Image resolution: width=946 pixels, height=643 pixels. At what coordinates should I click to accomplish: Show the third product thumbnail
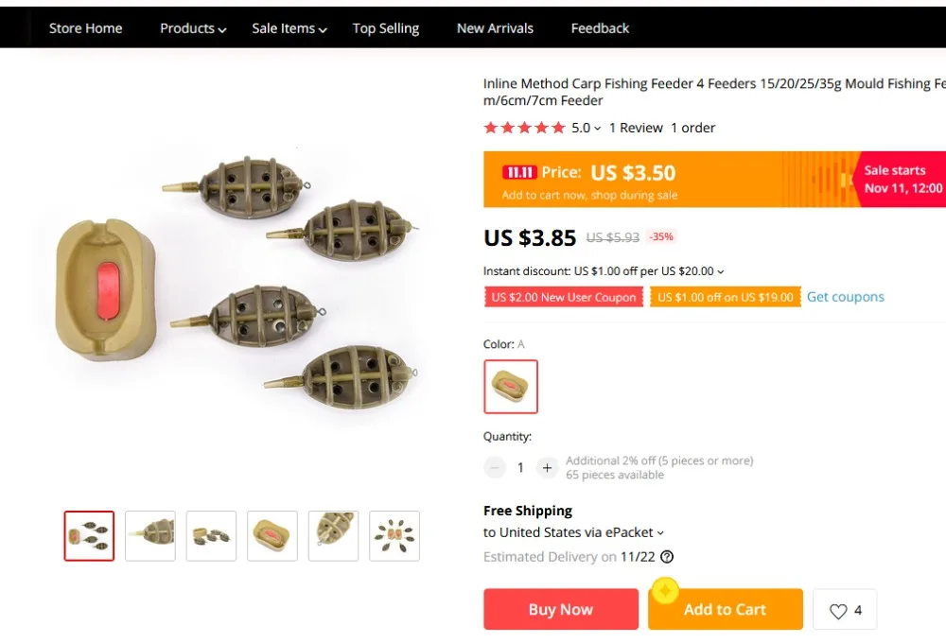[211, 536]
